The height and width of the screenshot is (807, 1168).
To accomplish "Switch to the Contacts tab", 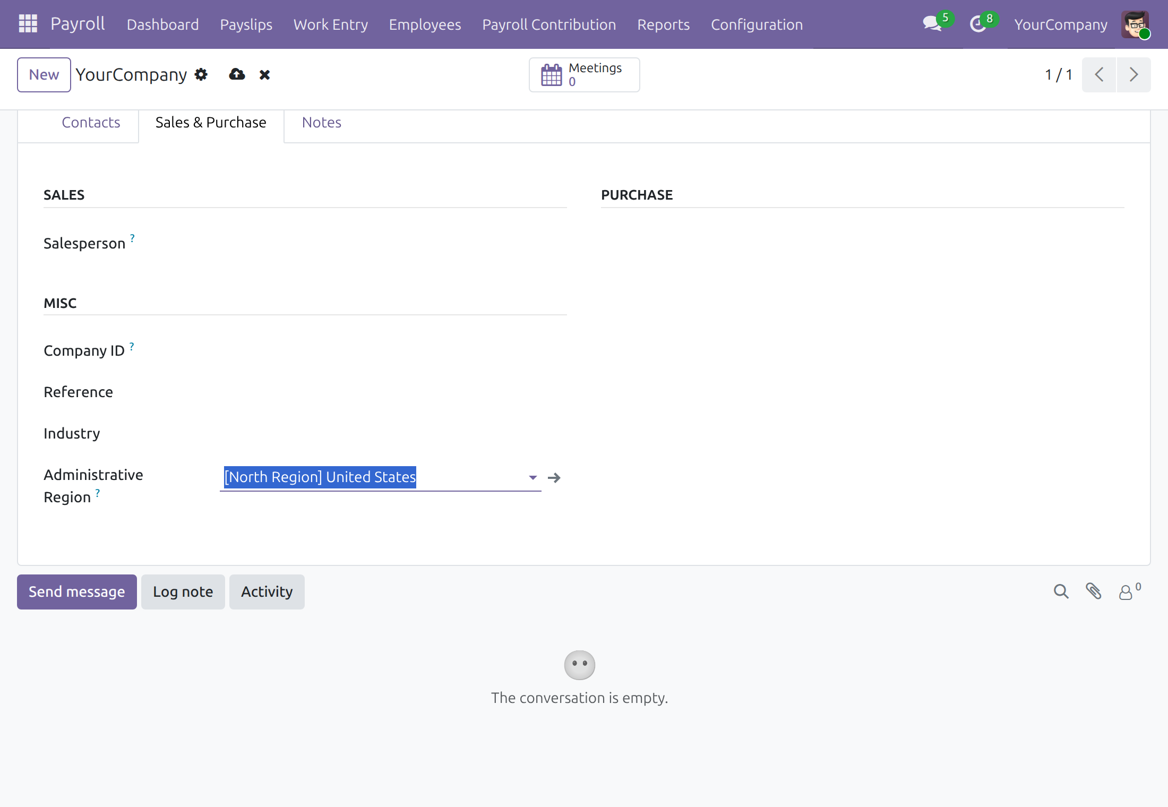I will click(x=91, y=123).
